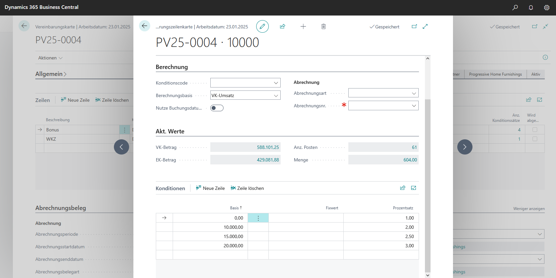Click the trash can delete icon
556x278 pixels.
(x=324, y=26)
